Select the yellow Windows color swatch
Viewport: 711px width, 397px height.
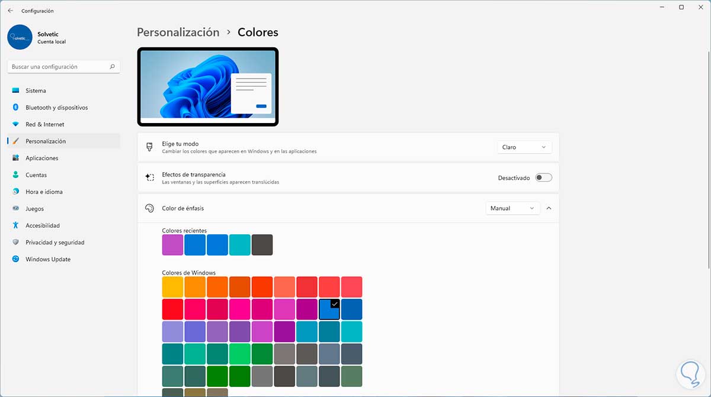(172, 287)
